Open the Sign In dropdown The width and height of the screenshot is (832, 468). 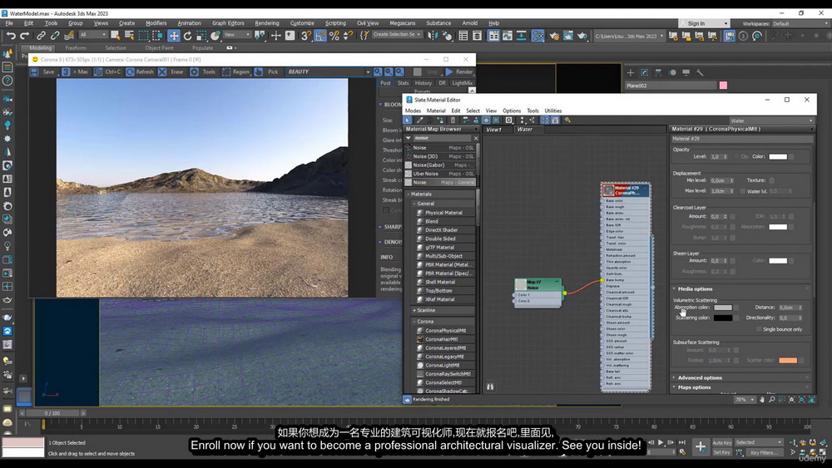pos(704,23)
